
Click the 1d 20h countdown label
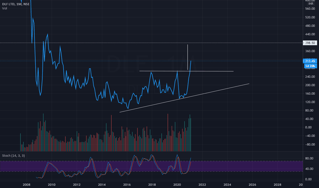pyautogui.click(x=310, y=66)
